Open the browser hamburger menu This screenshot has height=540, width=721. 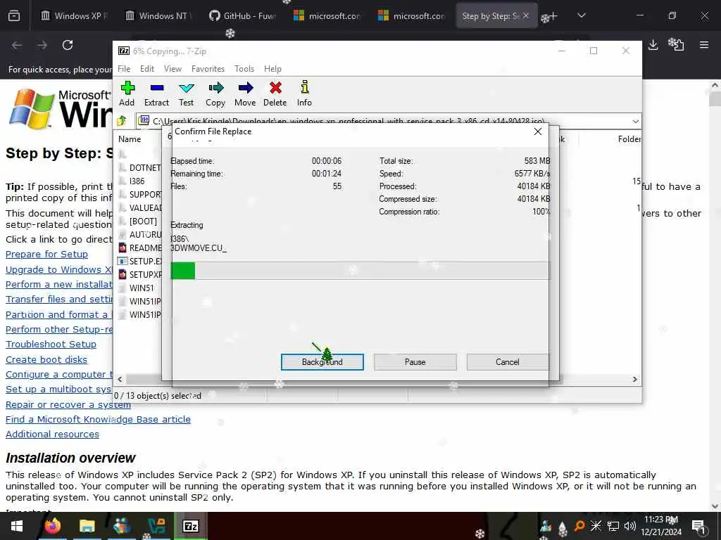click(704, 44)
